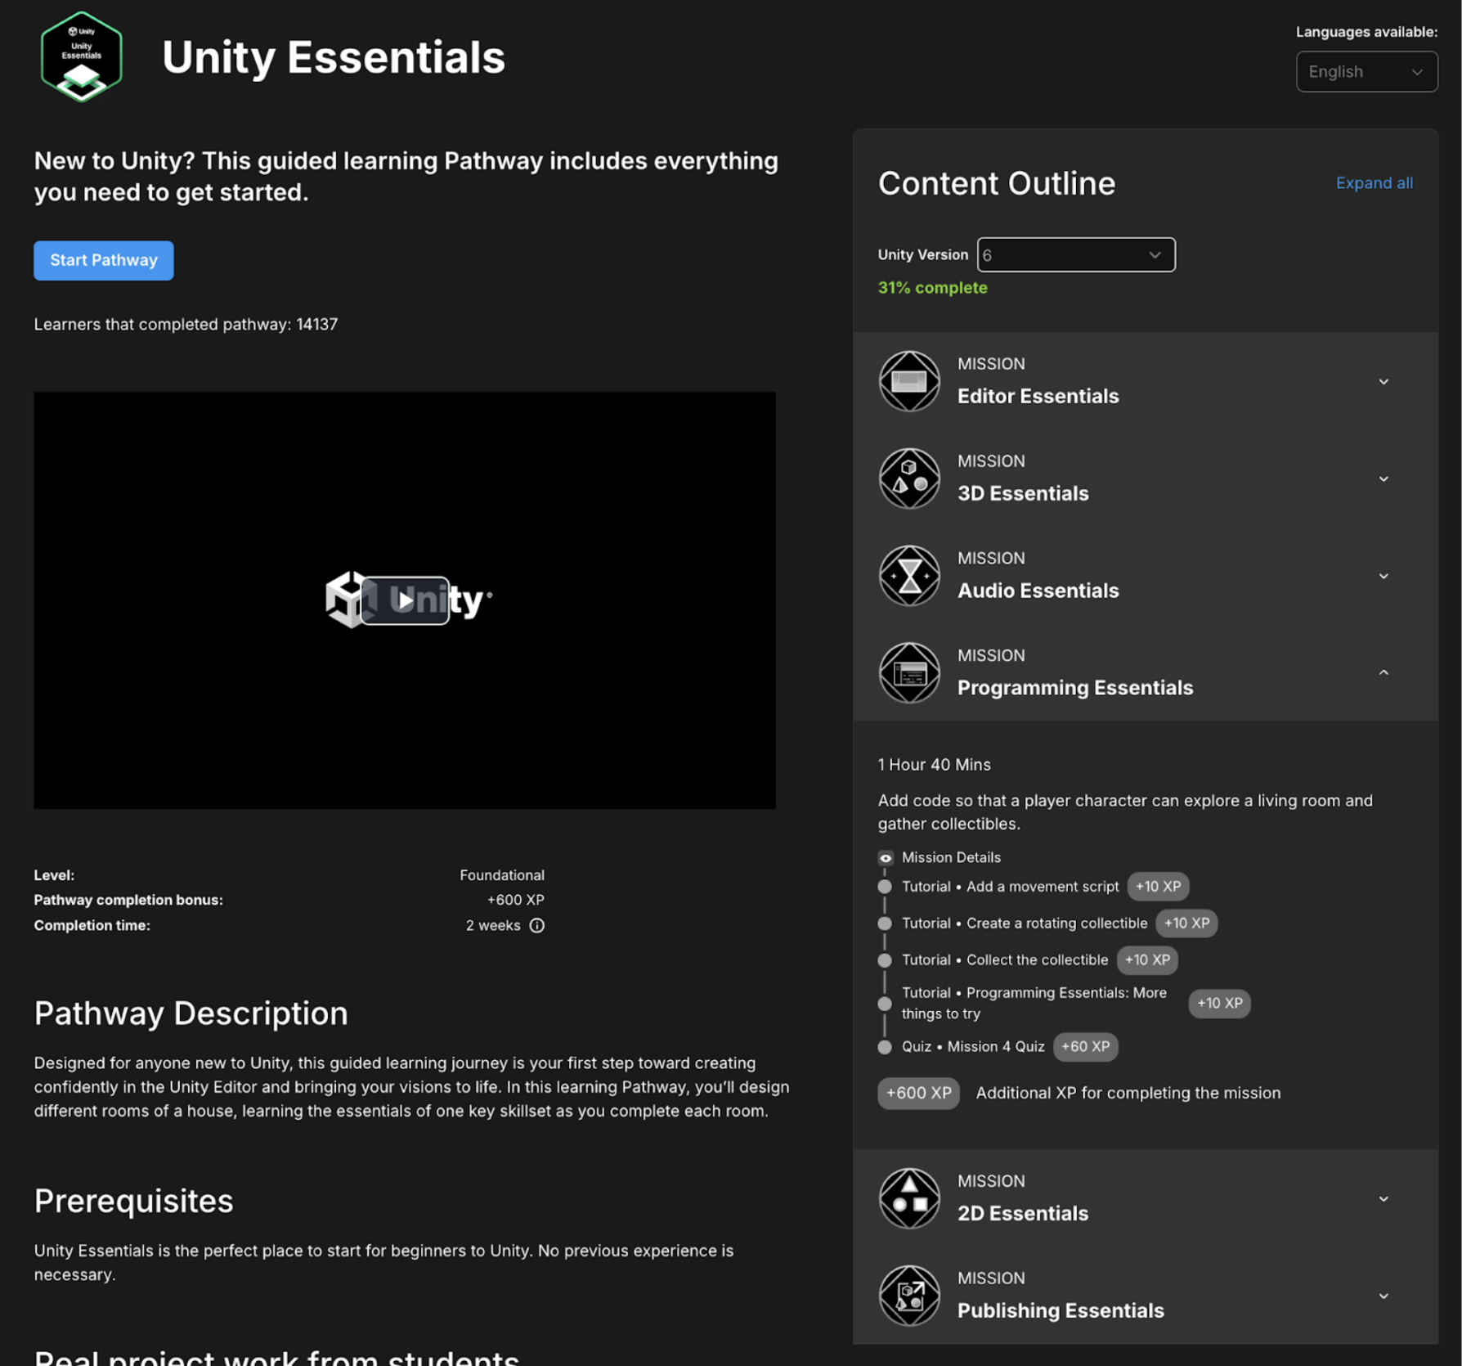Click the 3D Essentials mission icon
The width and height of the screenshot is (1462, 1366).
909,479
